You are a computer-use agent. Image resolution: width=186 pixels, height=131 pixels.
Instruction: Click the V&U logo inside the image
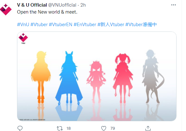point(23,38)
